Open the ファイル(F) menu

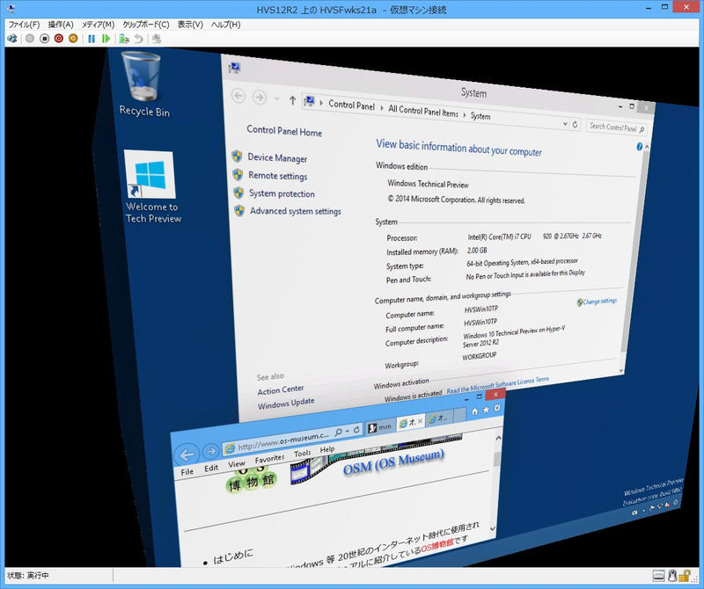[25, 25]
